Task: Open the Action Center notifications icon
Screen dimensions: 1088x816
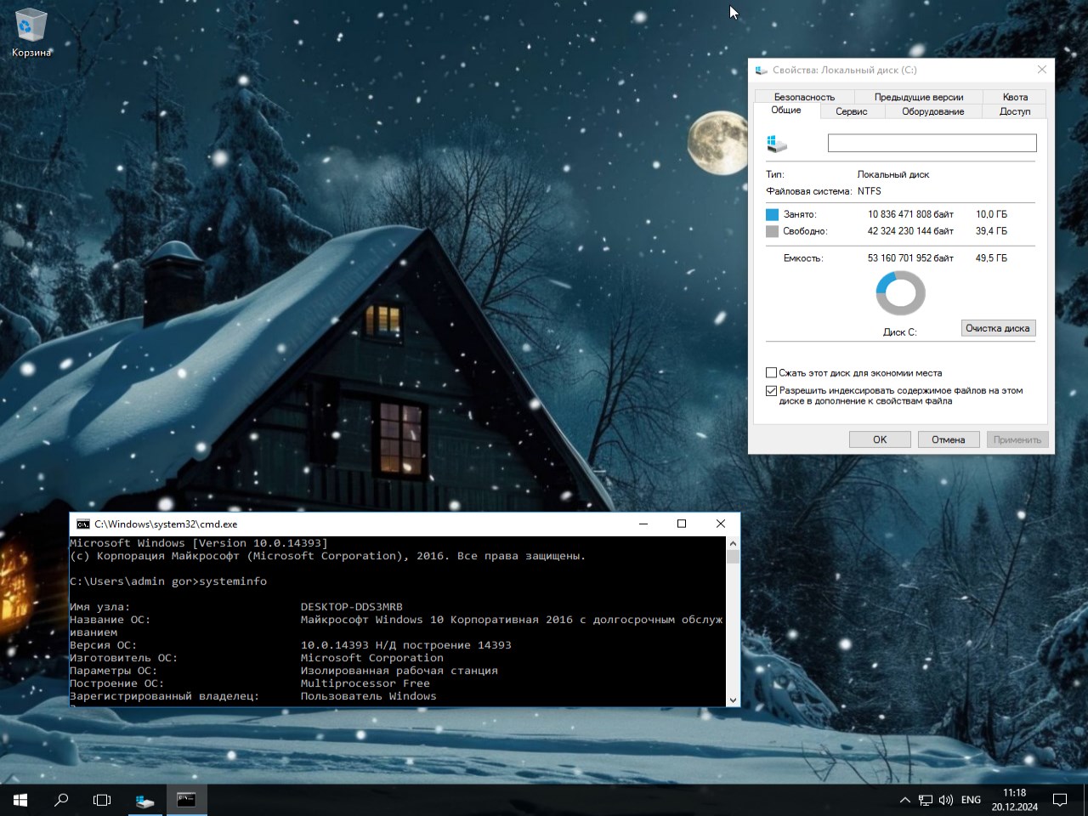Action: click(x=1060, y=800)
